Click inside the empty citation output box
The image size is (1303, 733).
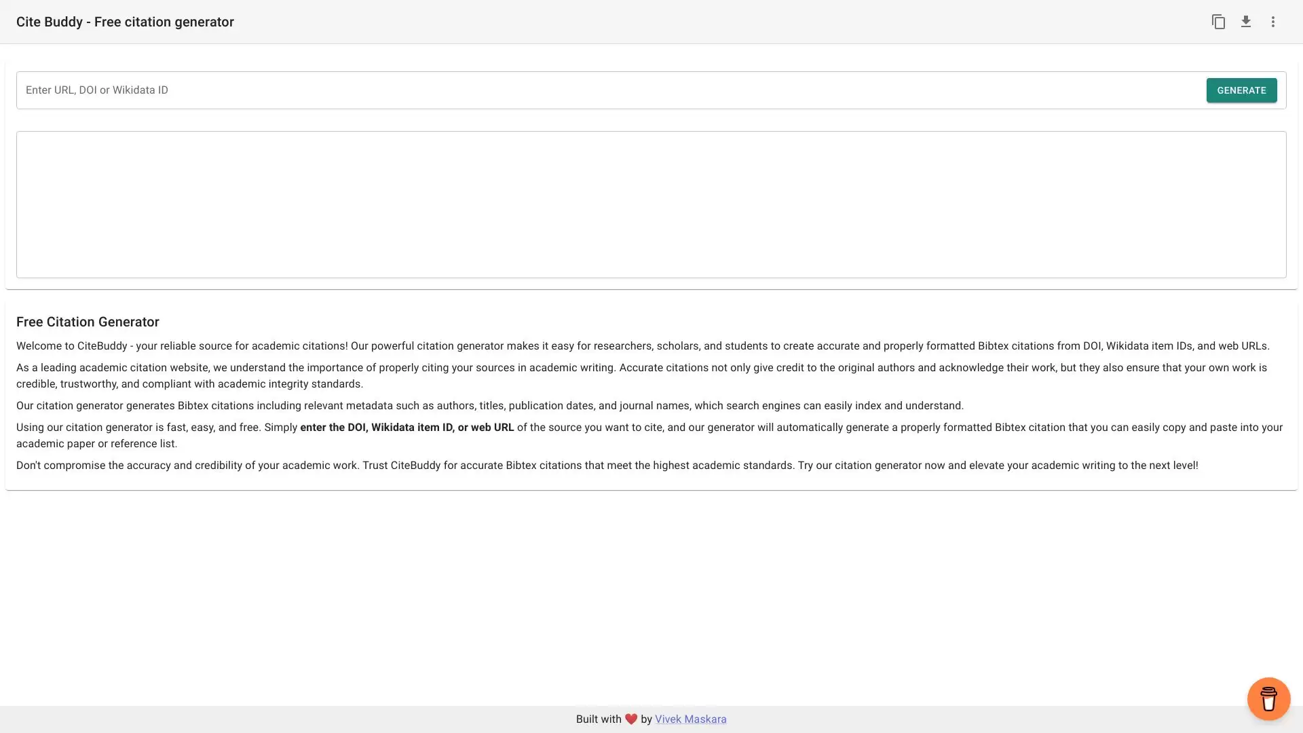[x=651, y=204]
